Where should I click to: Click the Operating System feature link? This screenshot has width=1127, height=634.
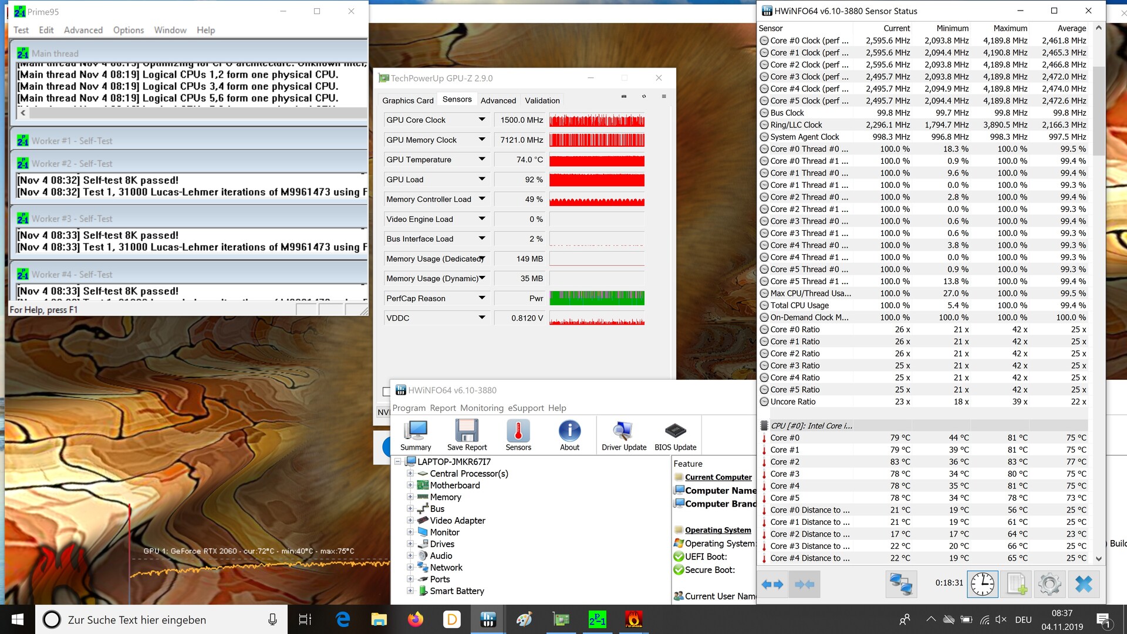[718, 530]
